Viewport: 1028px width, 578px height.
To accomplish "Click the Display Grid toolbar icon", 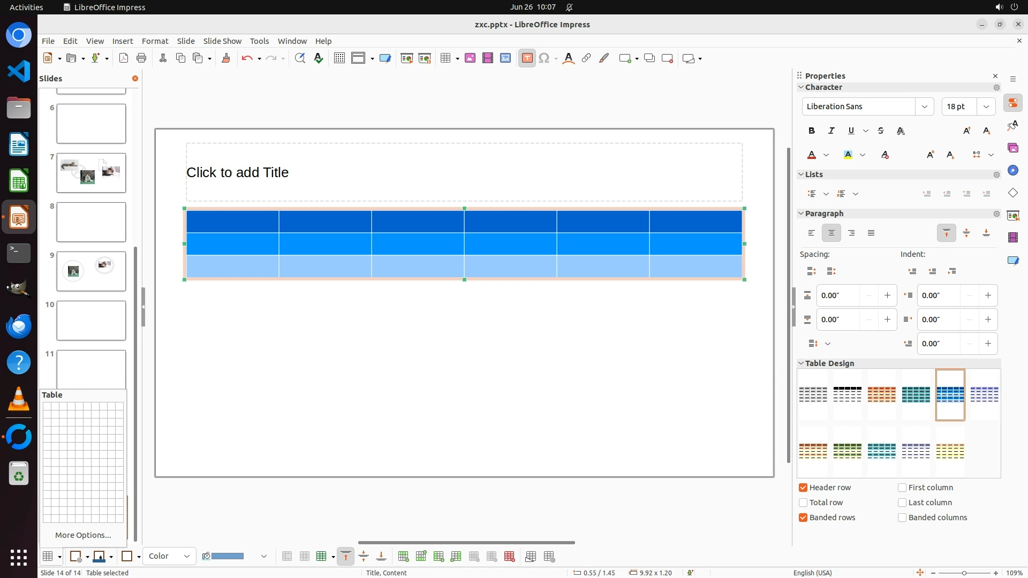I will pyautogui.click(x=339, y=58).
